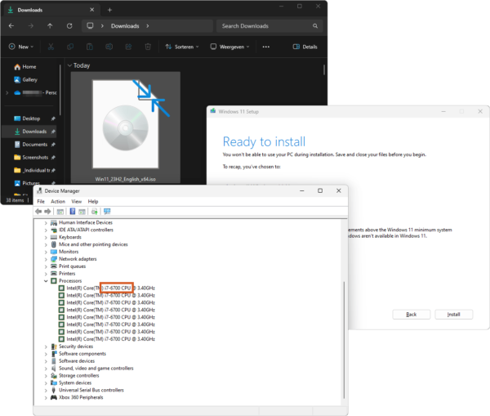Screen dimensions: 490x416
Task: Click Install in Windows 11 Setup
Action: tap(454, 315)
